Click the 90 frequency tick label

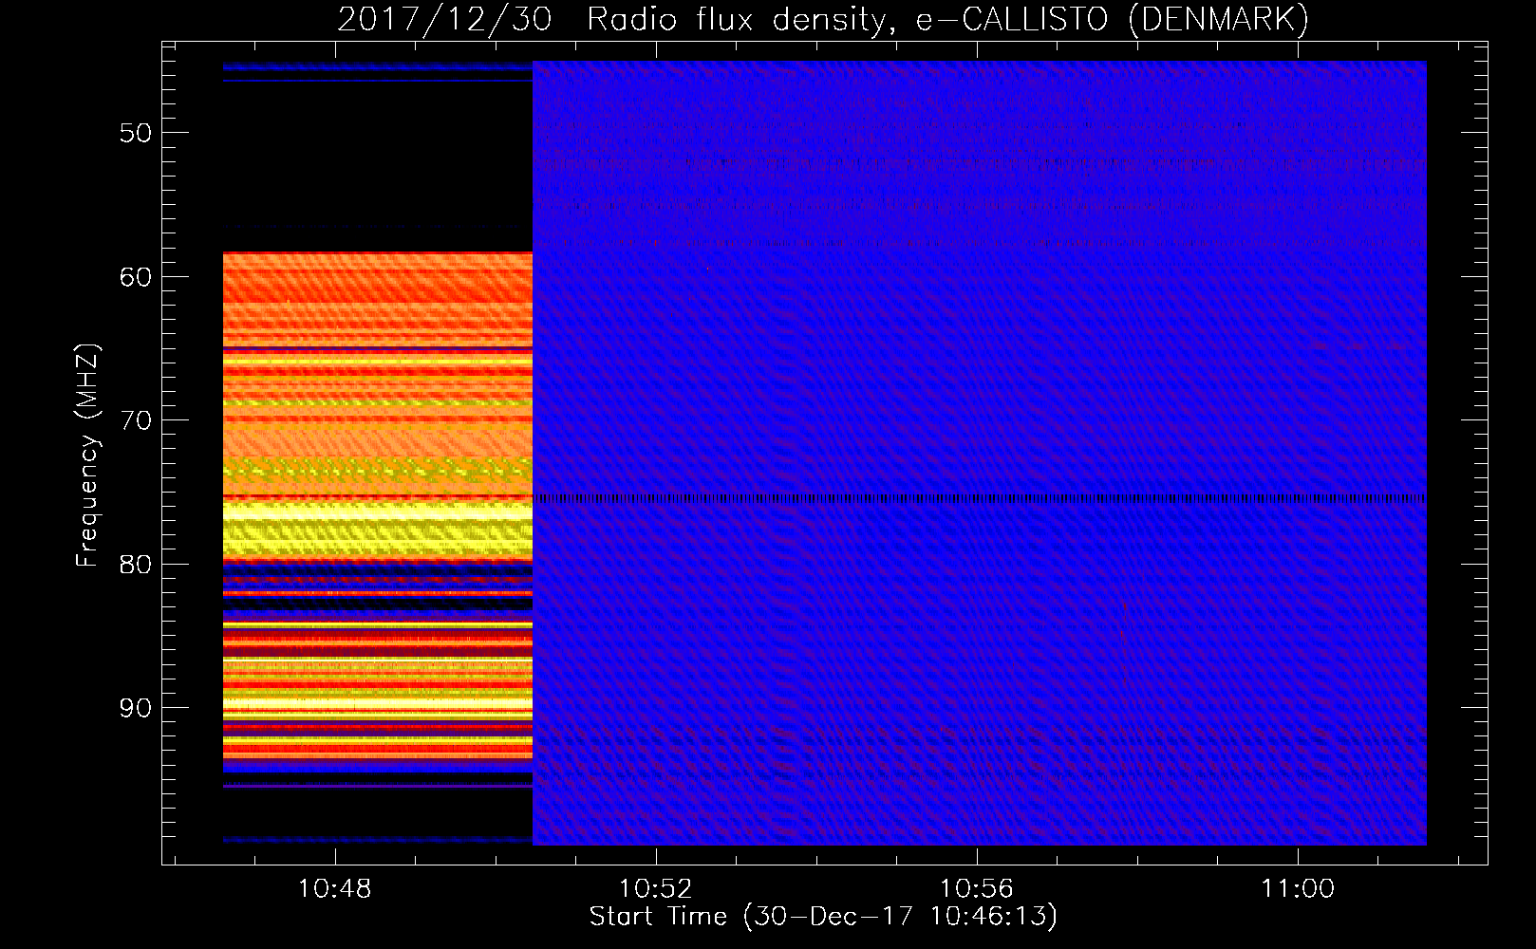coord(136,708)
